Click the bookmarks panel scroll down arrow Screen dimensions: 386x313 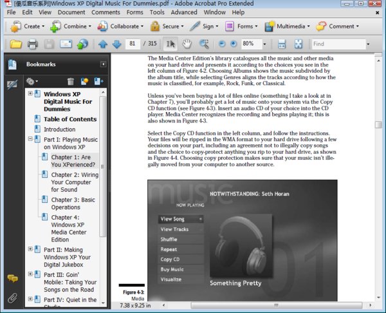[103, 303]
